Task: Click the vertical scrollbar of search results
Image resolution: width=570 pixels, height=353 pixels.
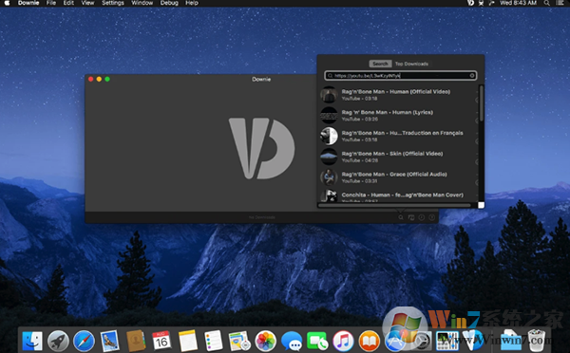Action: click(x=482, y=103)
